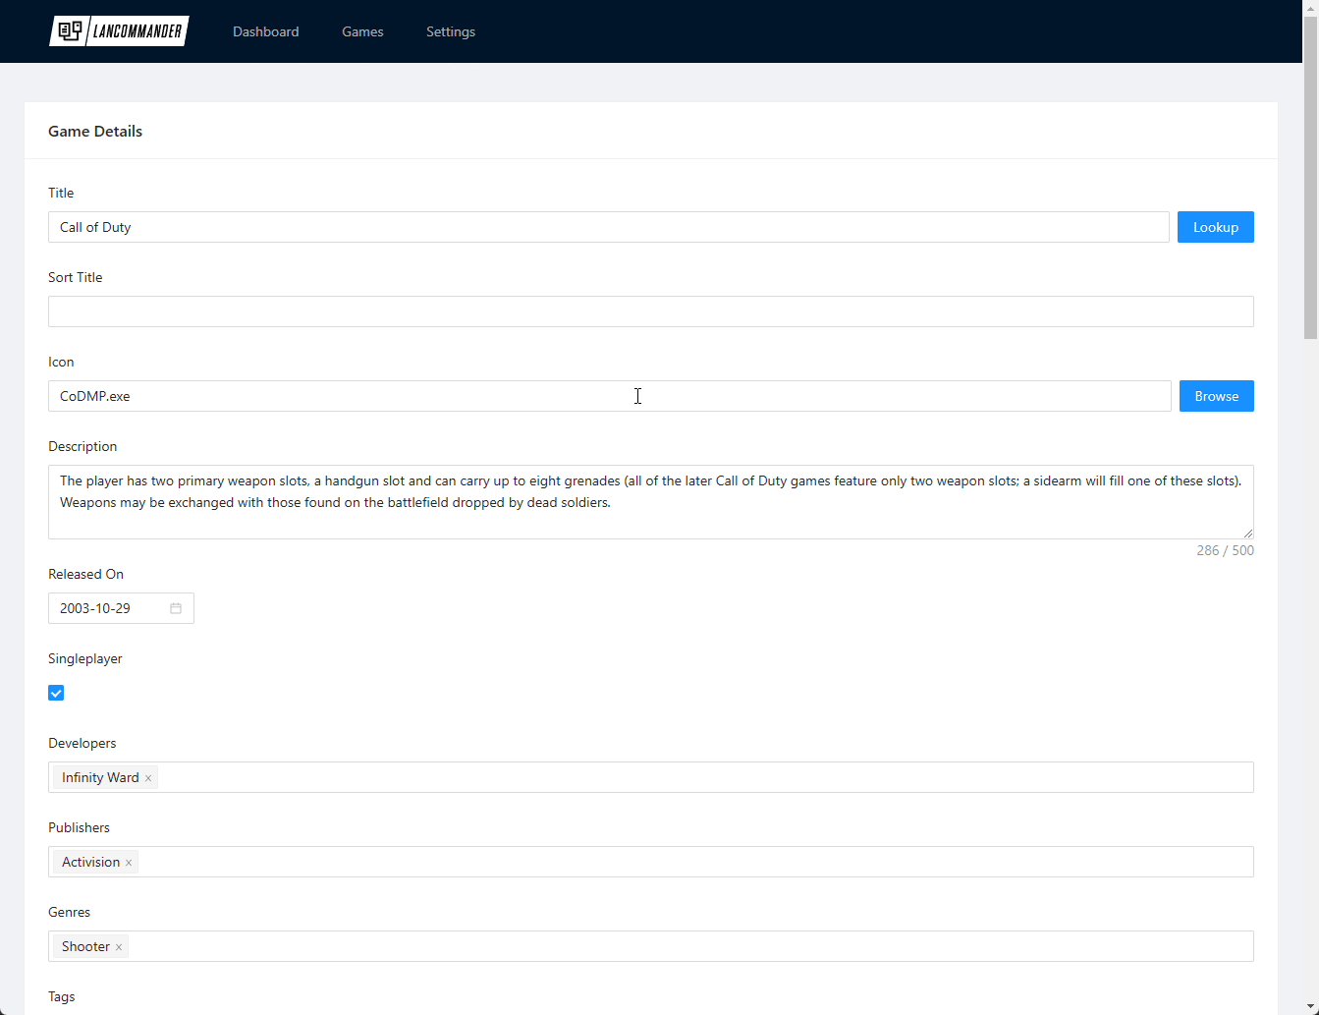1319x1015 pixels.
Task: Click into the Description text area
Action: 650,502
